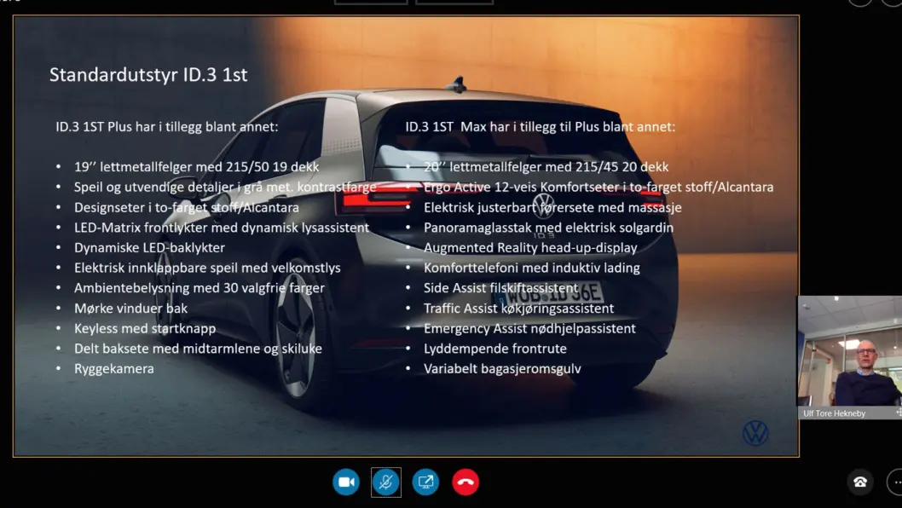The height and width of the screenshot is (508, 902).
Task: Turn on the video camera button
Action: [346, 482]
